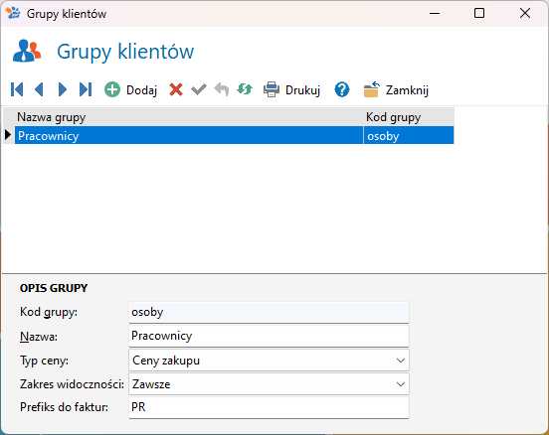Sort by Nazwa grupy column header
Image resolution: width=549 pixels, height=435 pixels.
(x=189, y=117)
